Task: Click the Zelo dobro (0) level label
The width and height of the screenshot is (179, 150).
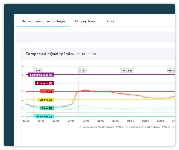Action: [44, 117]
